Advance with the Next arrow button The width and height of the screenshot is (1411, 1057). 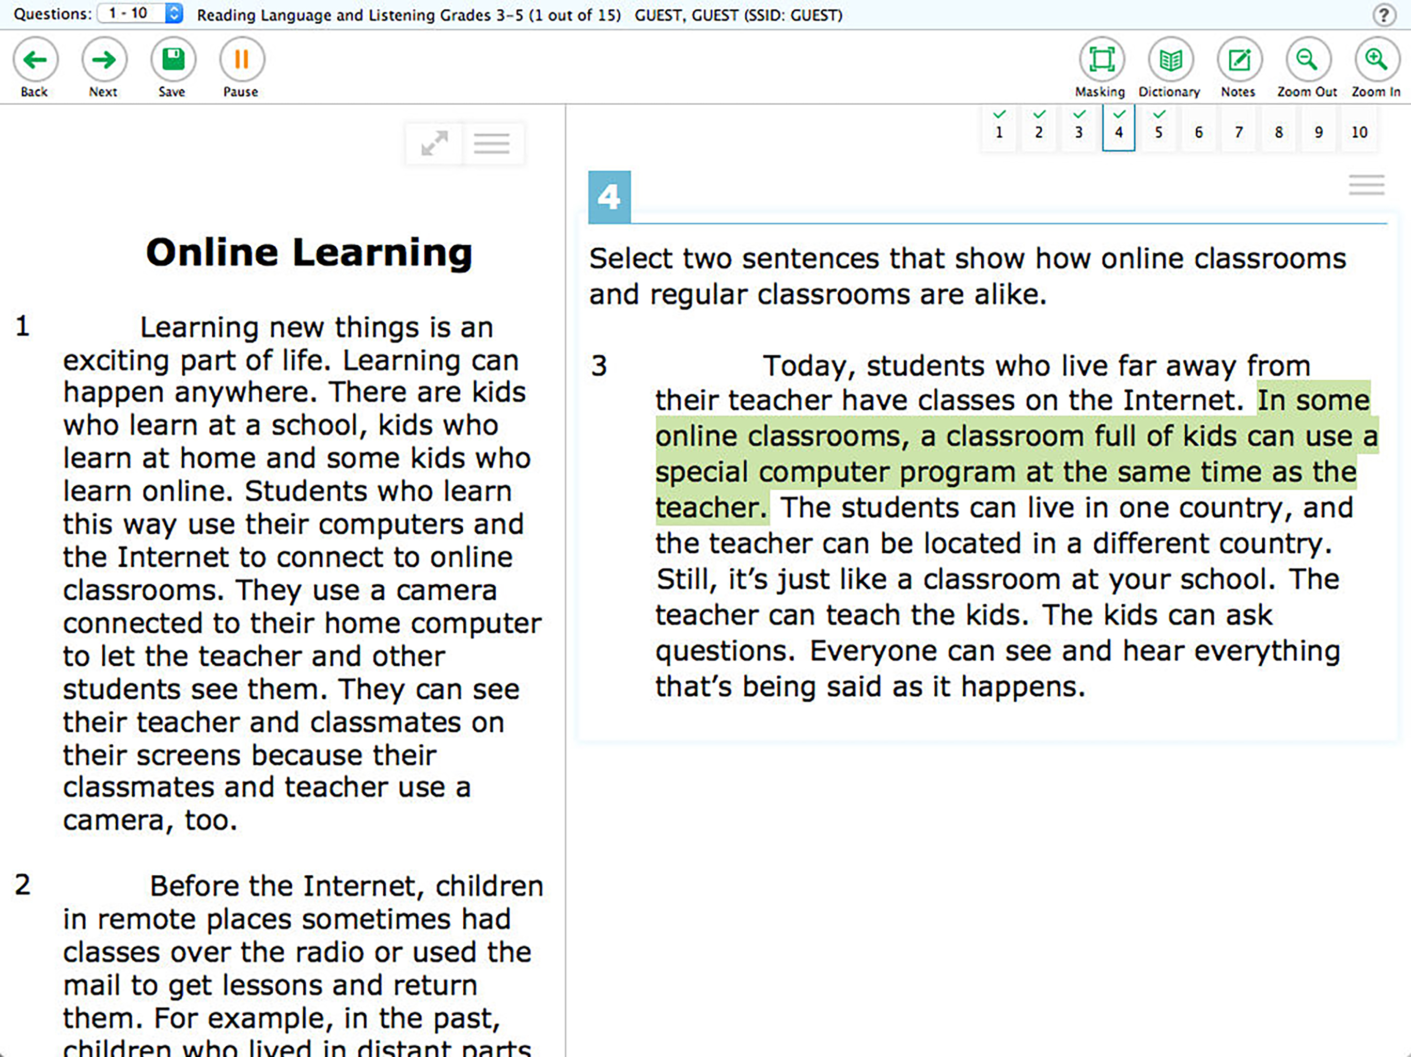click(x=104, y=60)
